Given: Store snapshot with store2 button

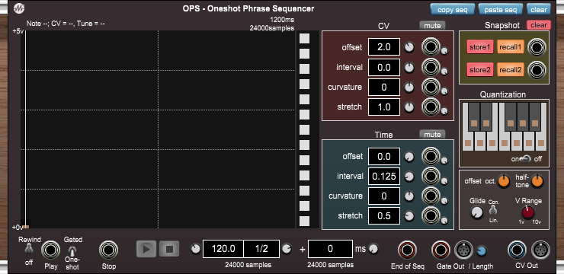Looking at the screenshot, I should [x=480, y=70].
